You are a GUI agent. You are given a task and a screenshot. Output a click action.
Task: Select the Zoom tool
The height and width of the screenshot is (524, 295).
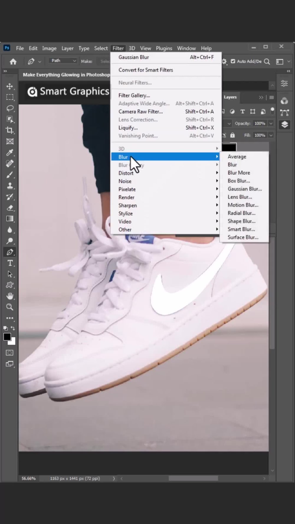(x=10, y=307)
